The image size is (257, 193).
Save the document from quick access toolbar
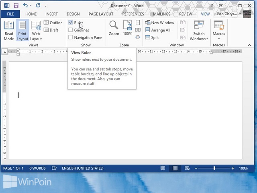[x=16, y=6]
